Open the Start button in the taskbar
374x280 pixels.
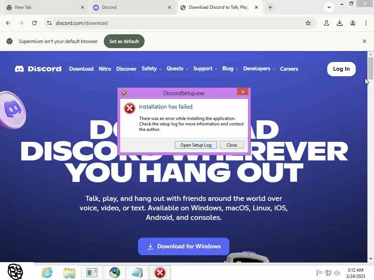point(15,271)
